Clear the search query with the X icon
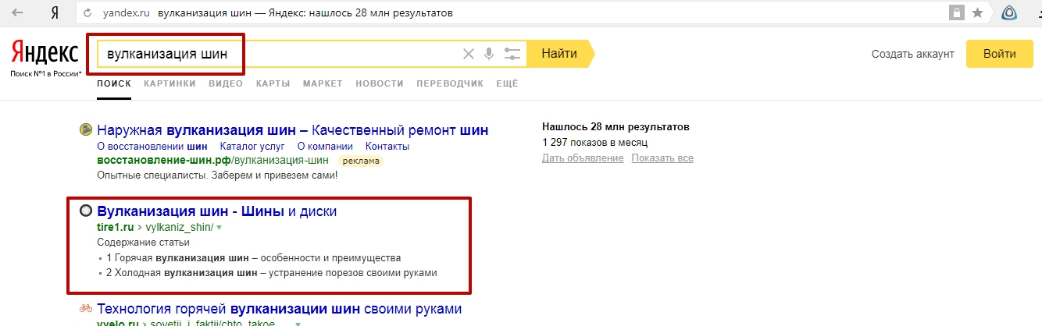This screenshot has width=1042, height=326. pyautogui.click(x=469, y=54)
